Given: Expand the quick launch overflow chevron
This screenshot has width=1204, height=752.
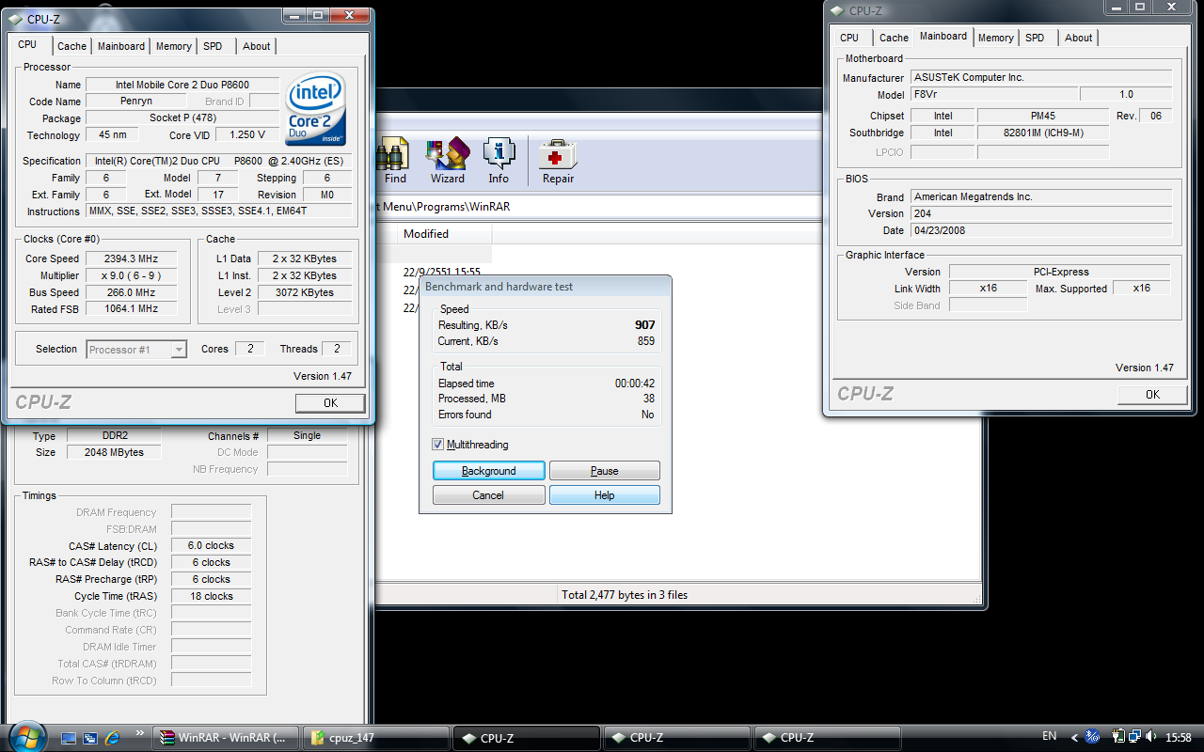Looking at the screenshot, I should pyautogui.click(x=140, y=733).
